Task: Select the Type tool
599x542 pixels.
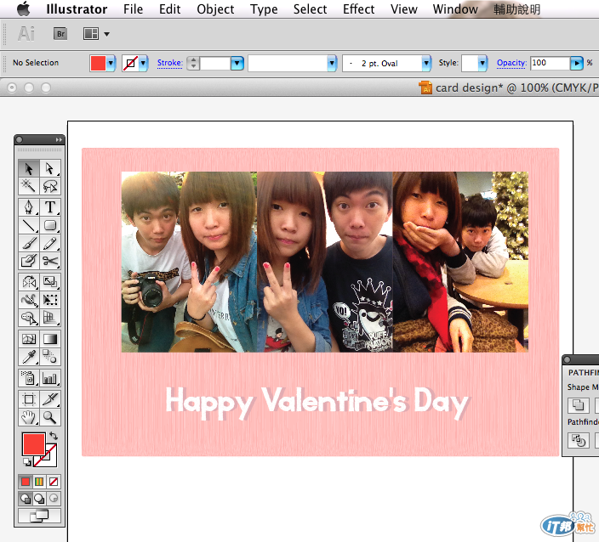Action: pos(50,206)
